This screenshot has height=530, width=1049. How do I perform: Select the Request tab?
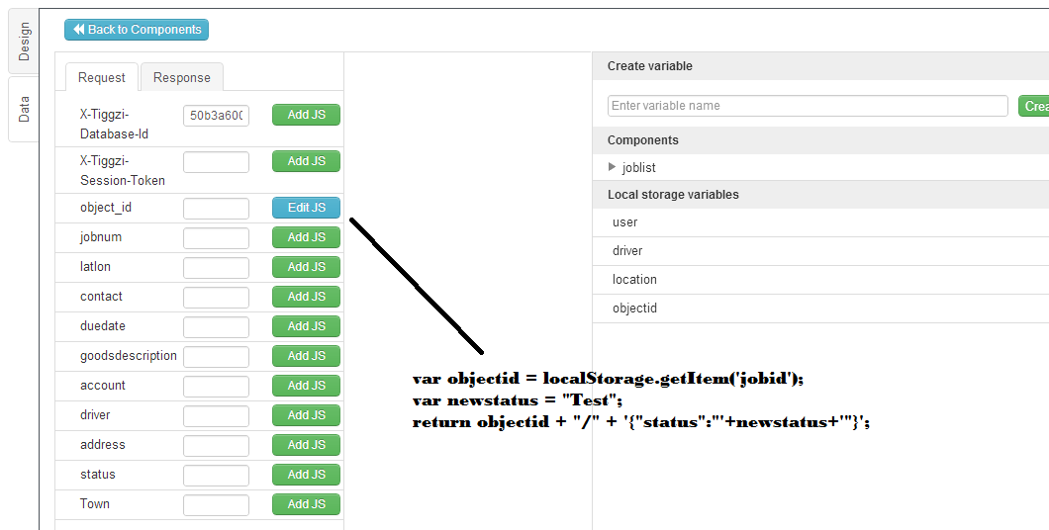[102, 77]
